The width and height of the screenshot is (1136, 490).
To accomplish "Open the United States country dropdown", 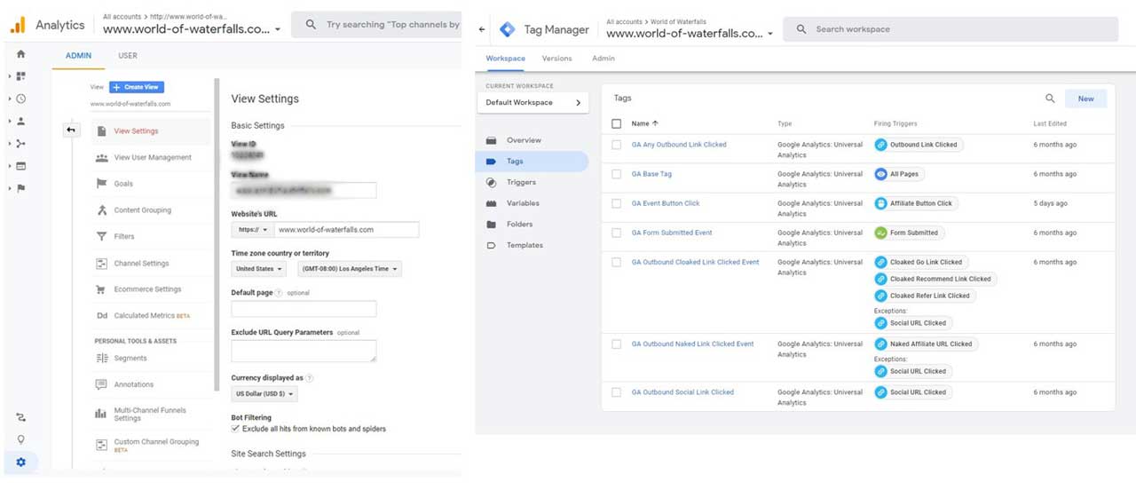I will pos(259,268).
